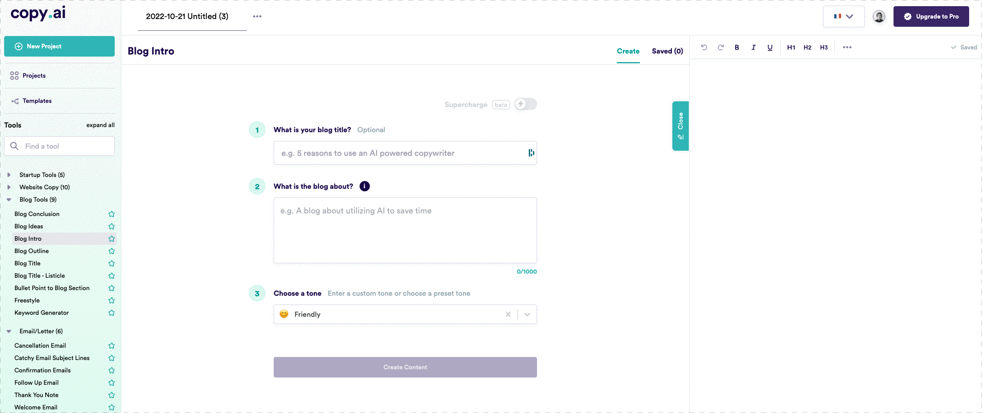Favorite the Confirmation Emails tool
982x413 pixels.
(x=112, y=370)
